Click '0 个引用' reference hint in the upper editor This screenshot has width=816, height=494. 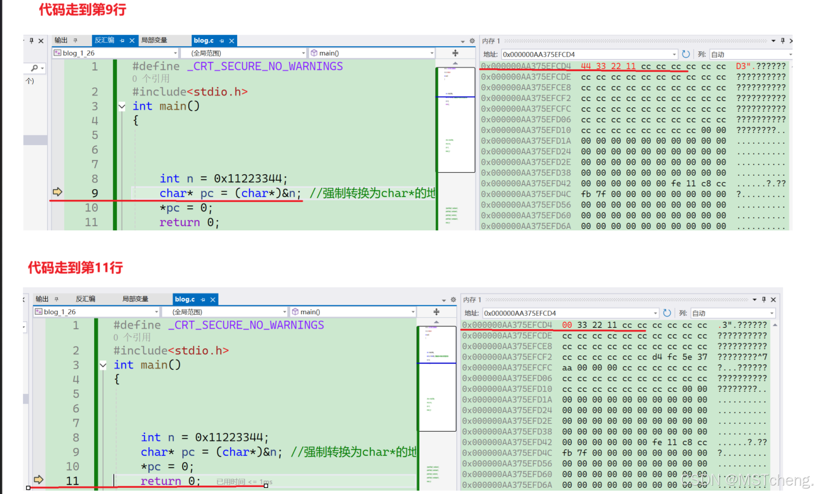click(x=150, y=78)
